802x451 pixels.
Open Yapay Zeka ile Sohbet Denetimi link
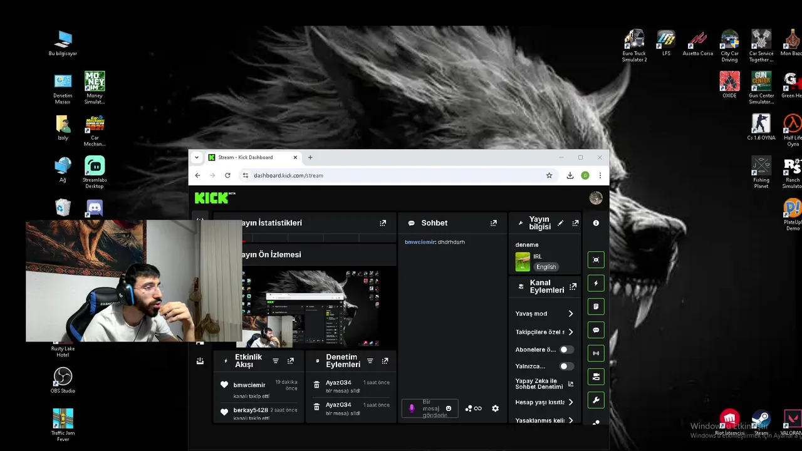point(544,384)
